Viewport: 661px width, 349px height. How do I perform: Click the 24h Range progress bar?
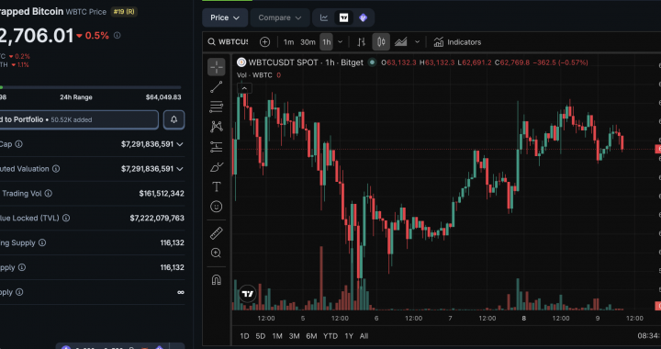click(x=91, y=87)
